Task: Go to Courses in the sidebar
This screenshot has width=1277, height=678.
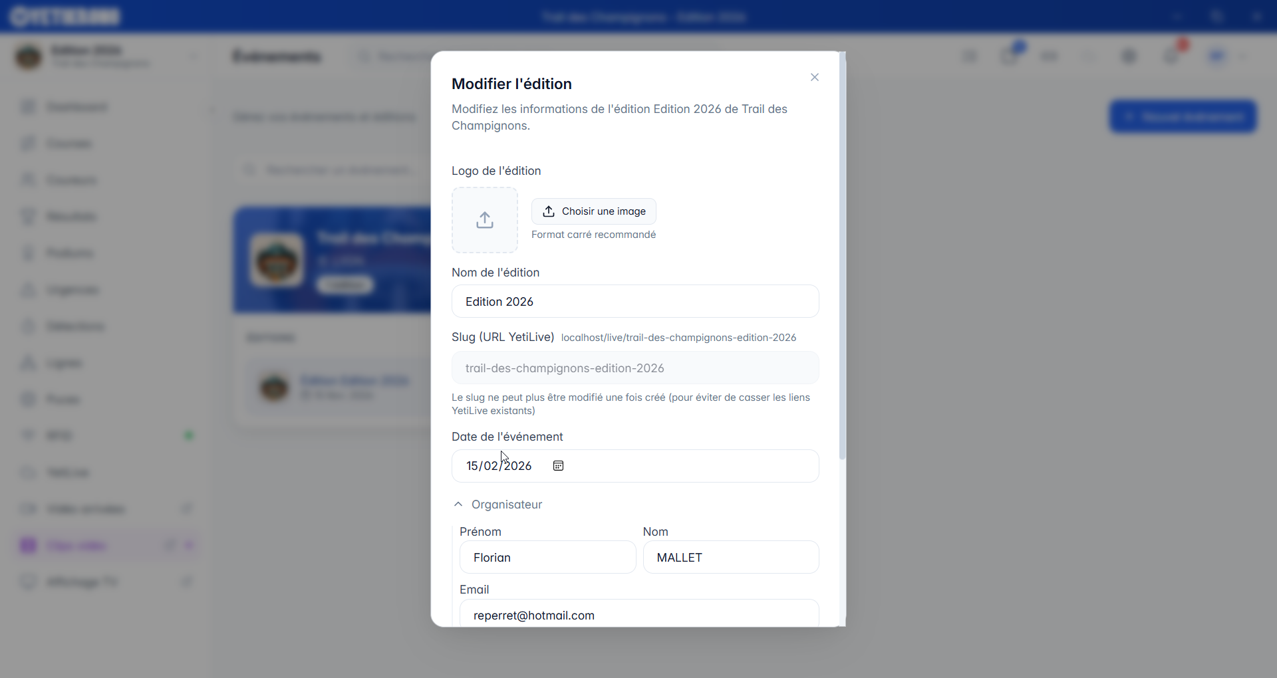Action: point(69,144)
